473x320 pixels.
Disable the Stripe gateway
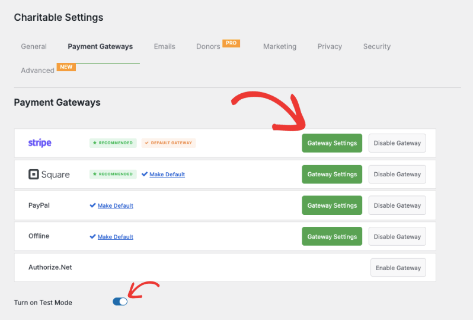point(397,143)
